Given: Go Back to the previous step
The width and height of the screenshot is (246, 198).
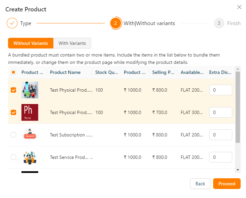Looking at the screenshot, I should [200, 184].
